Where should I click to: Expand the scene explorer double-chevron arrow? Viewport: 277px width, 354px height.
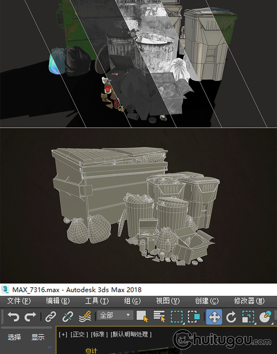49,347
